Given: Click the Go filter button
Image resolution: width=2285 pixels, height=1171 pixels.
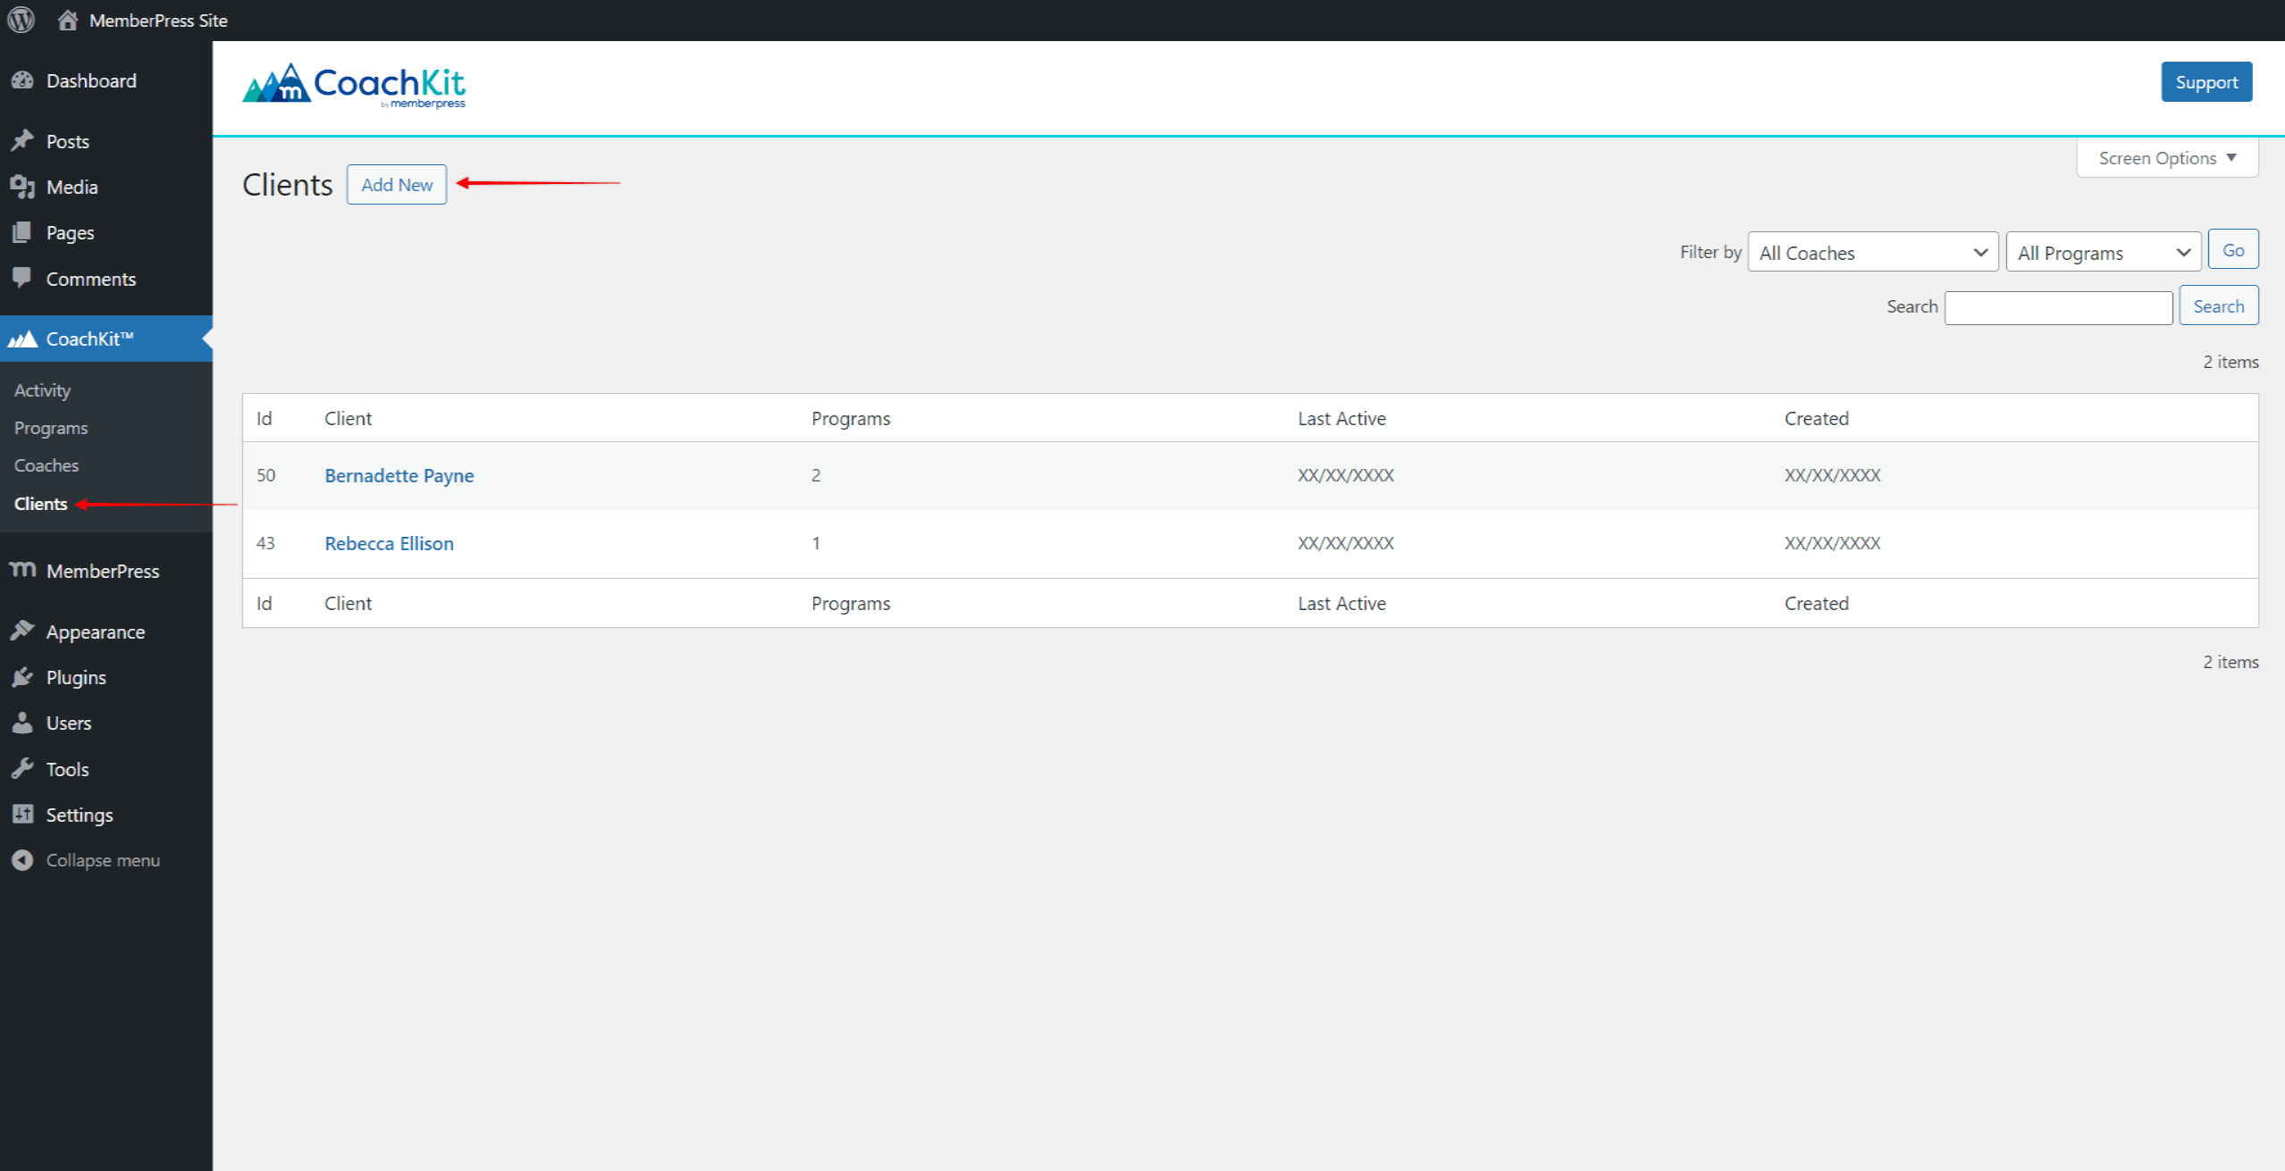Looking at the screenshot, I should [2234, 251].
